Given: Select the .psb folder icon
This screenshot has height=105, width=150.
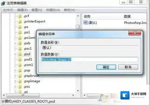Looking at the screenshot, I should (x=20, y=43).
